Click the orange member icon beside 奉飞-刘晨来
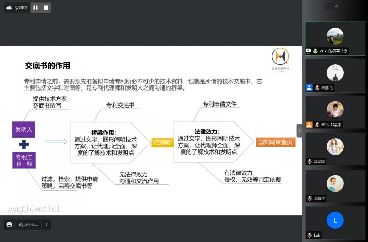The height and width of the screenshot is (242, 368). click(x=309, y=125)
